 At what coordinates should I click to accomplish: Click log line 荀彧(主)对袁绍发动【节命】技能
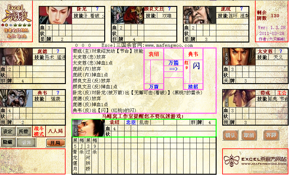click(108, 51)
